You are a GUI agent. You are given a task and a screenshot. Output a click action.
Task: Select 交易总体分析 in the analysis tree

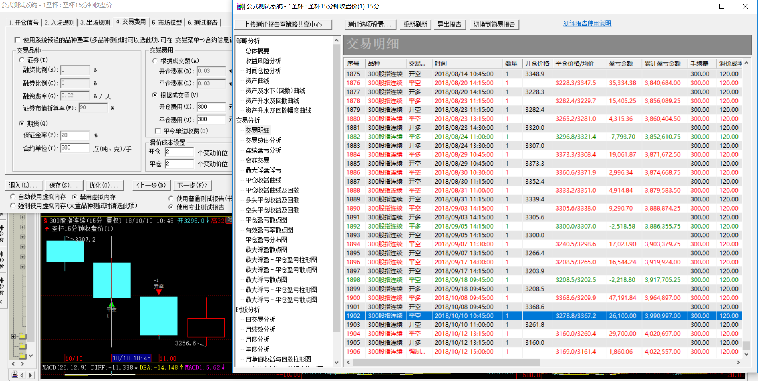(x=263, y=141)
